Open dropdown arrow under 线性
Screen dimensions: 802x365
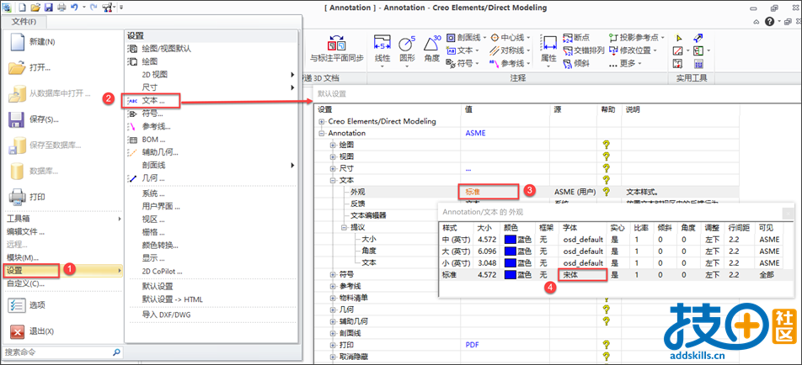click(382, 66)
